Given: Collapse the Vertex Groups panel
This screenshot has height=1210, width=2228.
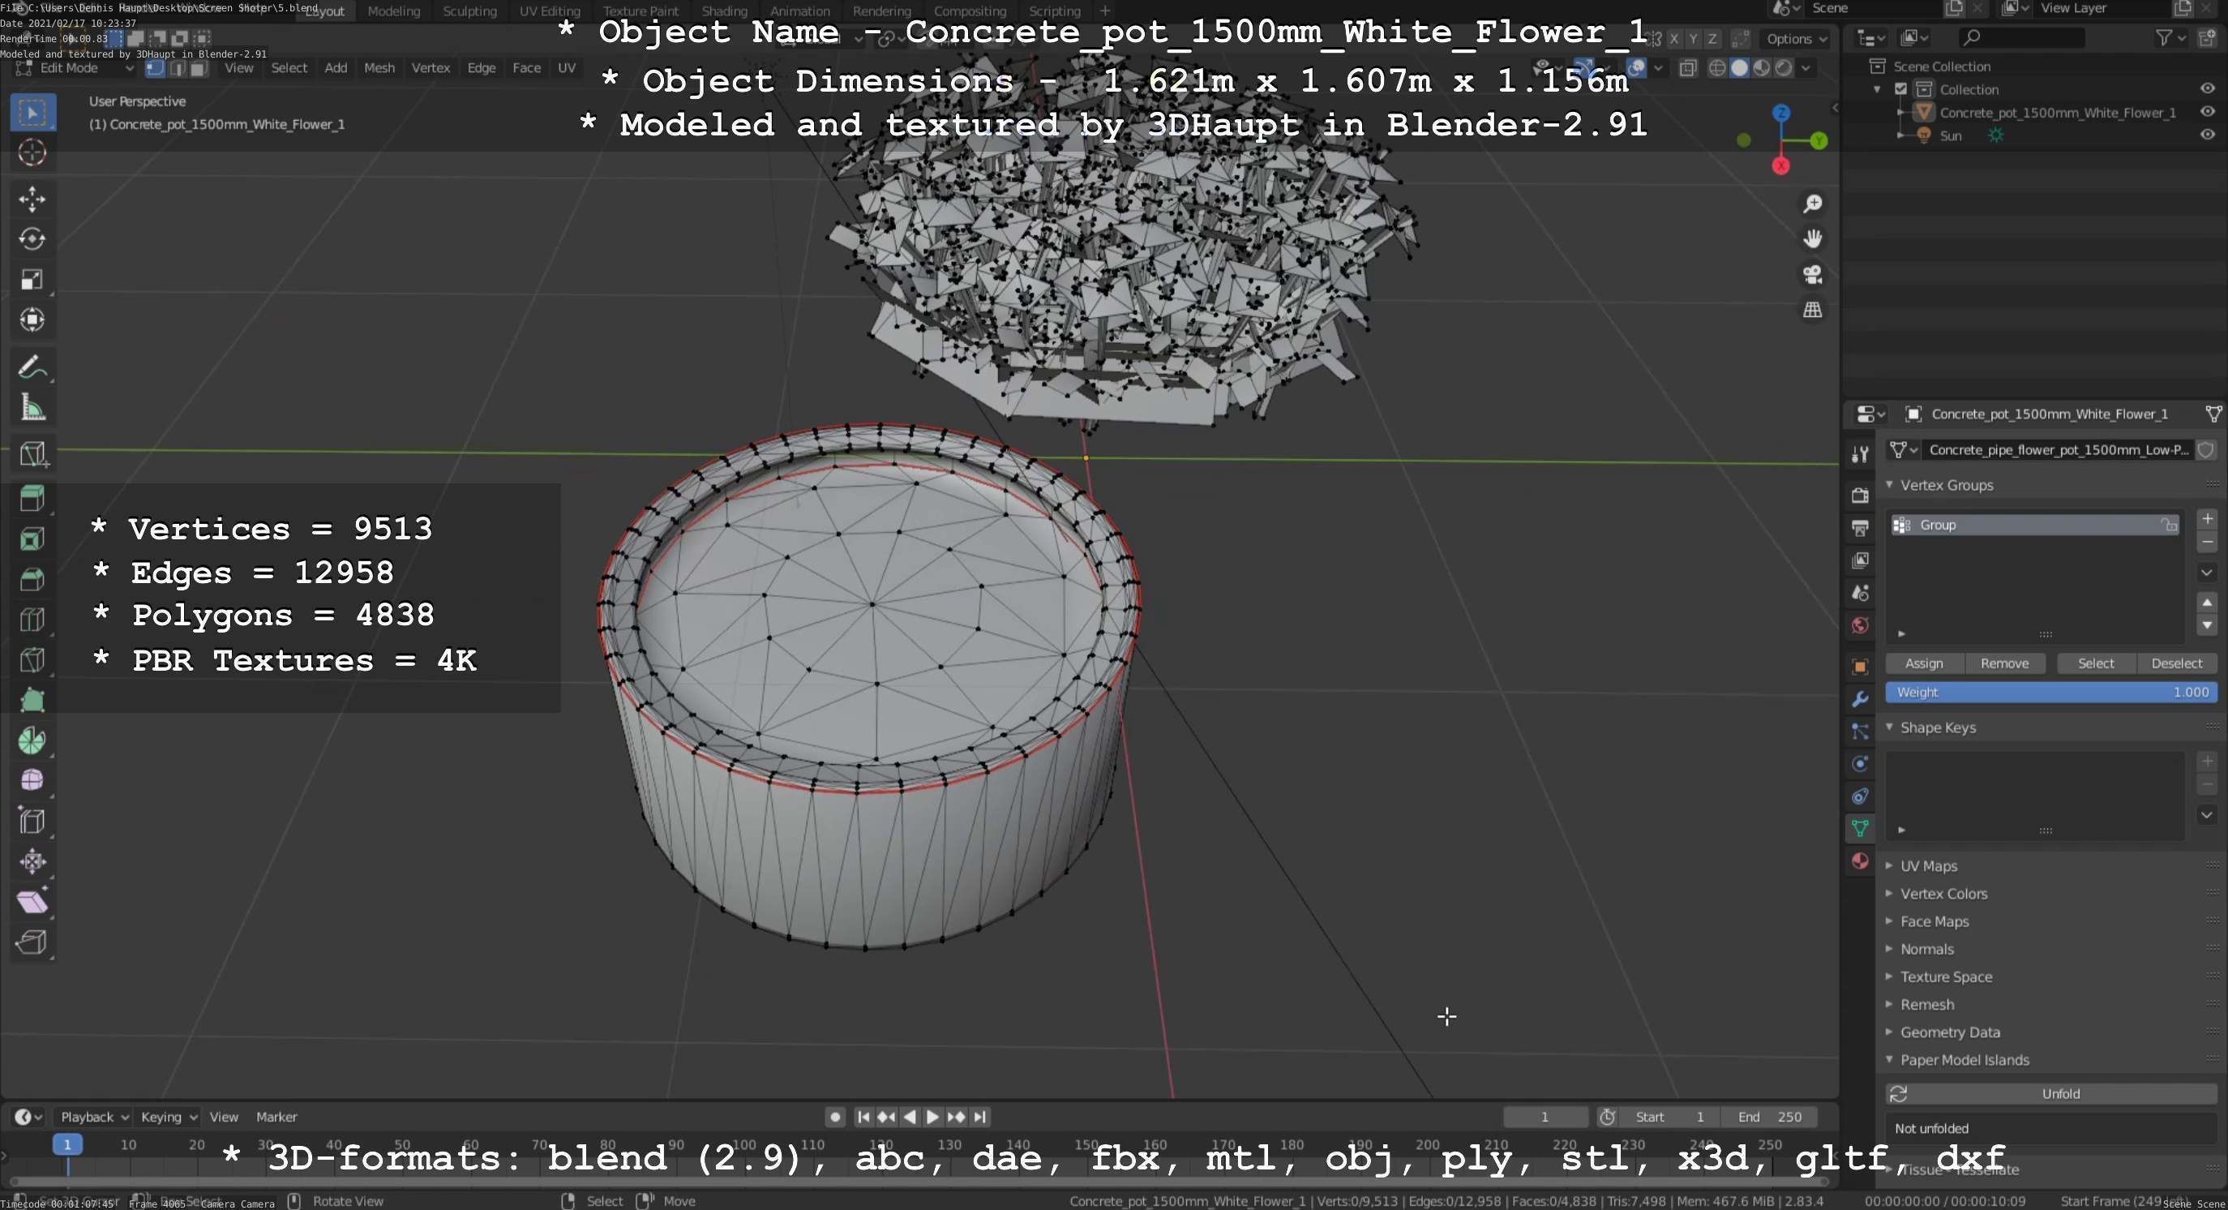Looking at the screenshot, I should [x=1890, y=485].
